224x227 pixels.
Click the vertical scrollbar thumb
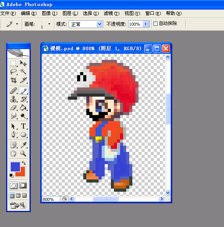pos(168,109)
